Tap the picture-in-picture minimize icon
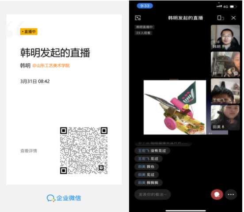Viewport: 244px width, 212px height. pos(138,18)
